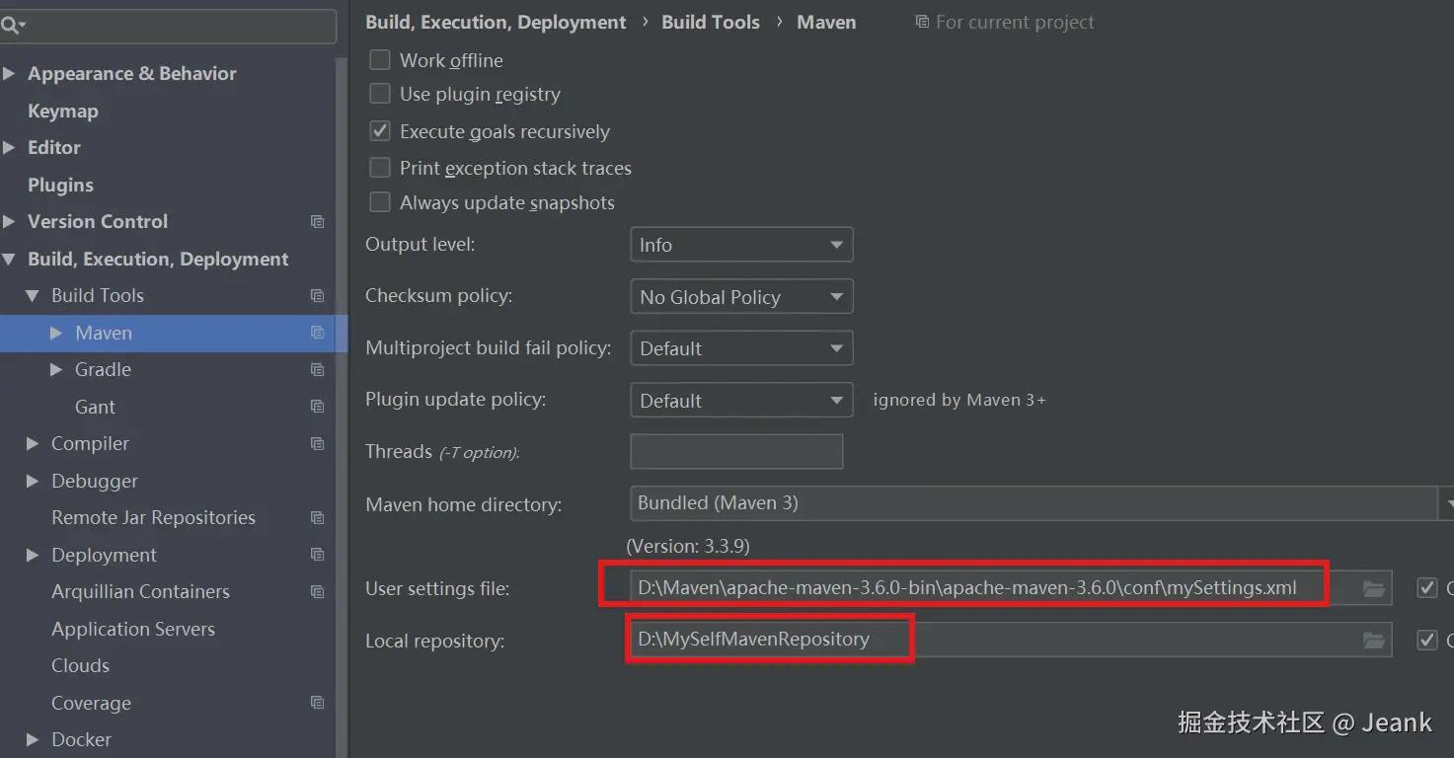Viewport: 1454px width, 758px height.
Task: Select Keymap in the settings tree
Action: tap(63, 112)
